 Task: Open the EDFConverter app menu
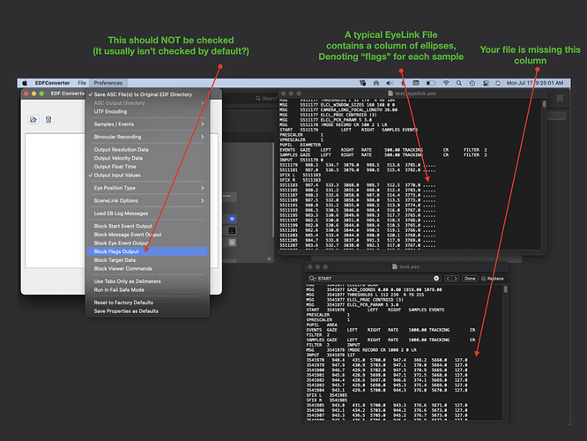(x=52, y=83)
